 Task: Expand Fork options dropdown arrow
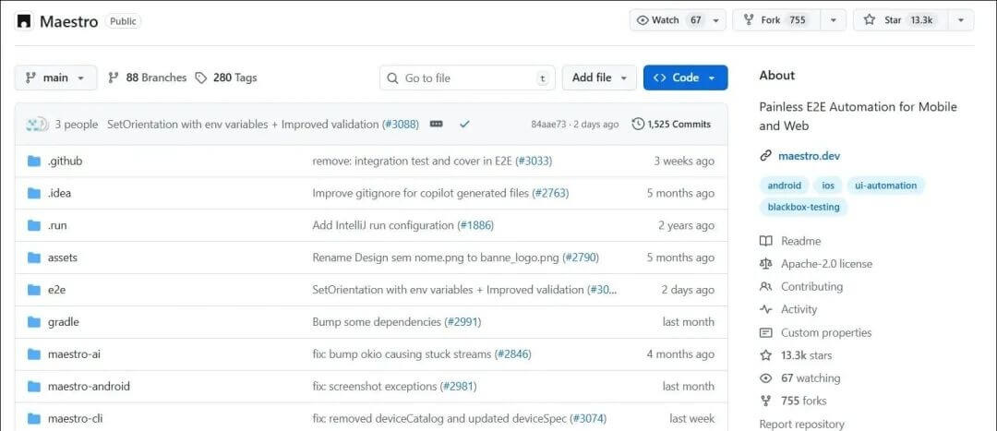833,20
